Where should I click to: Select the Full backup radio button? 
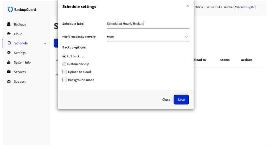coord(64,56)
